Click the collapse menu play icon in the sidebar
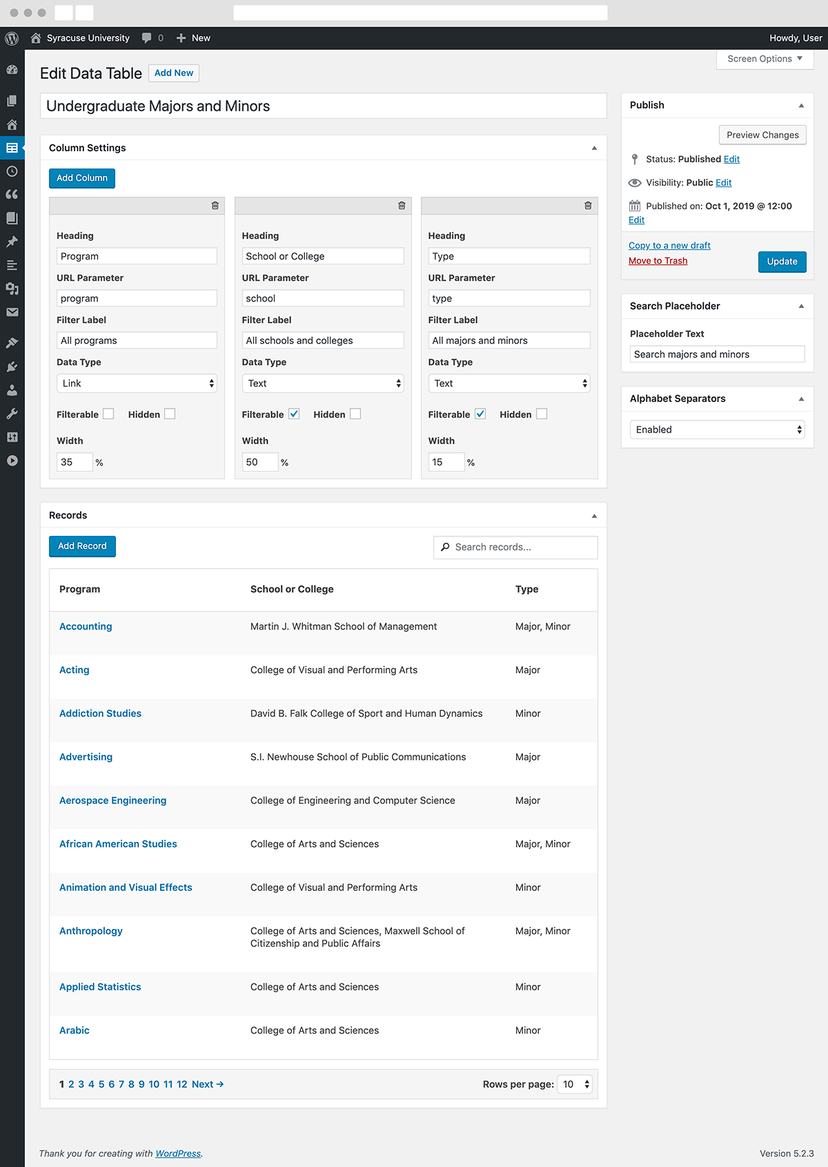 click(12, 461)
